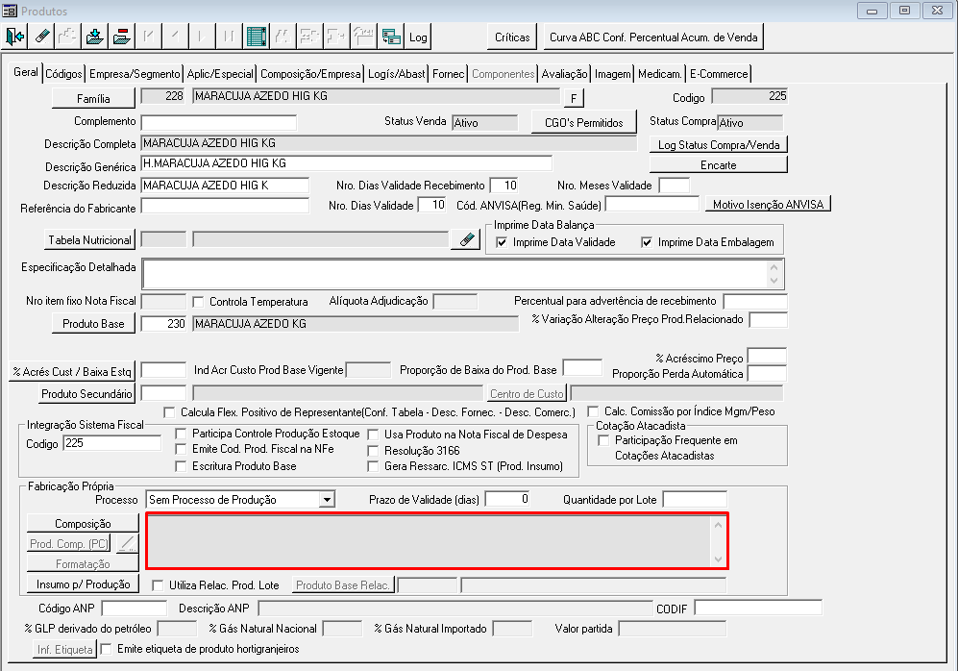Click the first disabled puzzle-piece toolbar icon
This screenshot has width=958, height=671.
[309, 37]
